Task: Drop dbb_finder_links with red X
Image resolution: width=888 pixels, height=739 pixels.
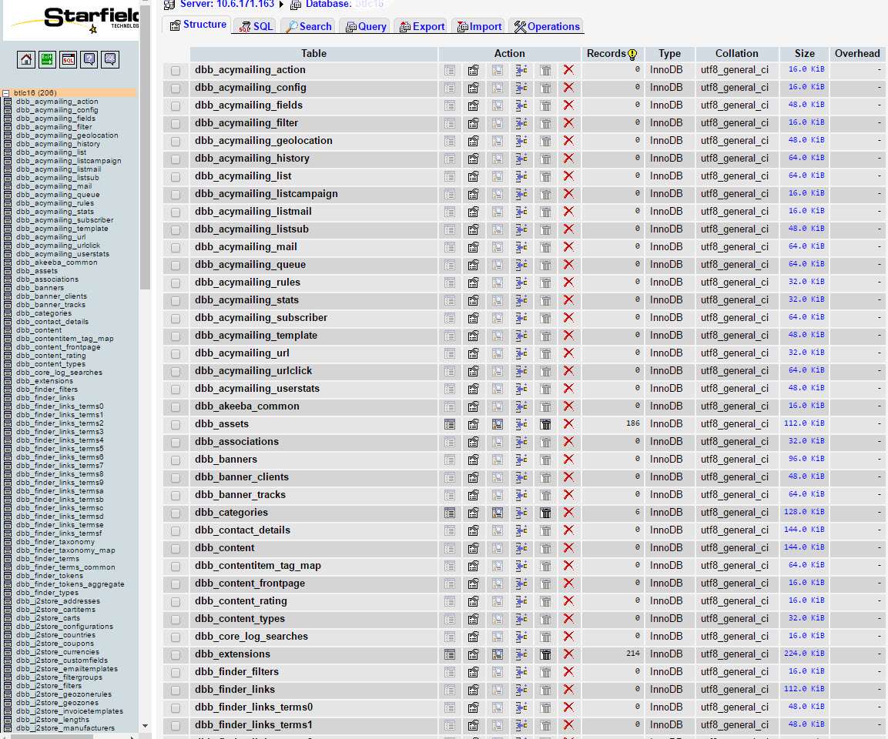Action: coord(568,689)
